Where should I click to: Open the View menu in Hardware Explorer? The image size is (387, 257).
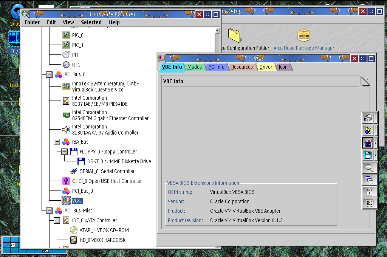coord(68,22)
